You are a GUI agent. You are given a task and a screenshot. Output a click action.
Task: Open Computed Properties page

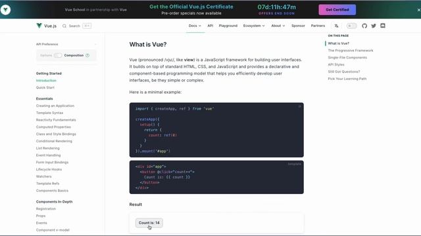tap(53, 127)
